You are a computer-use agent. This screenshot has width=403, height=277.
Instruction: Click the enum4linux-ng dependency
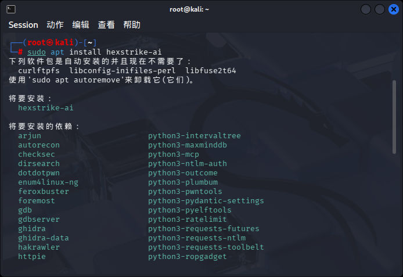[48, 182]
